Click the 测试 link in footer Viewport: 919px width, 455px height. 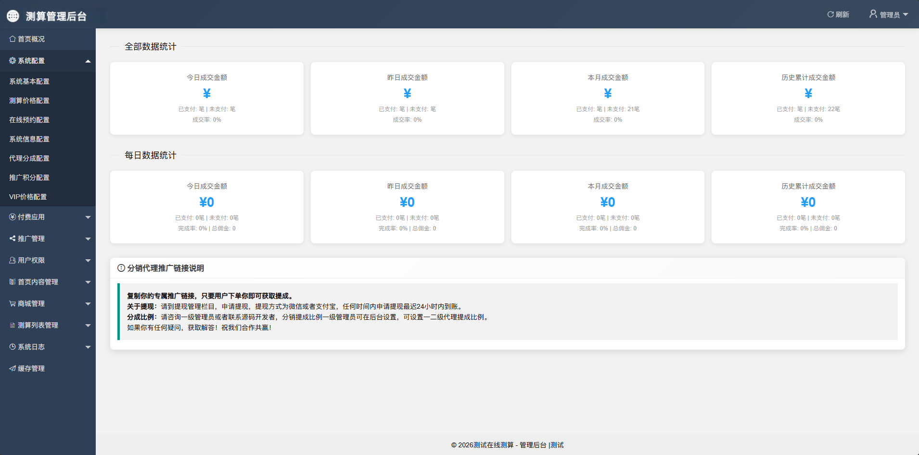click(x=557, y=445)
